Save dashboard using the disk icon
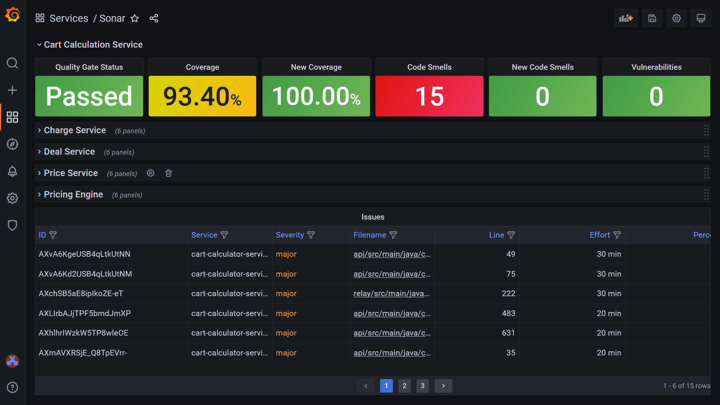 [x=652, y=18]
